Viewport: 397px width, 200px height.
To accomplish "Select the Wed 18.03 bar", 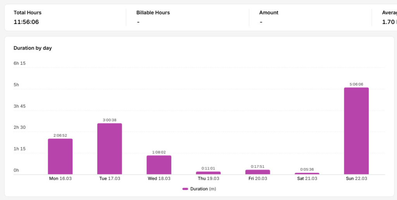I will (159, 165).
